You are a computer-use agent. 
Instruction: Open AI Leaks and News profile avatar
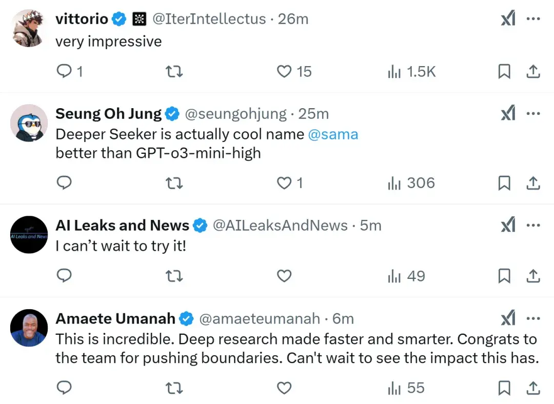(29, 235)
